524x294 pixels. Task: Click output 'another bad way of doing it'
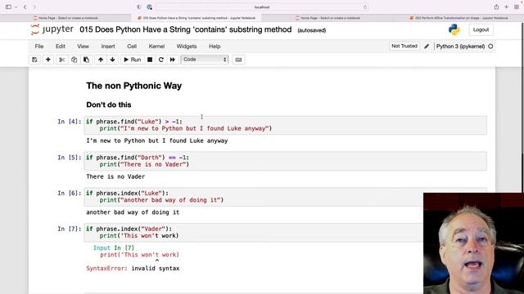click(x=133, y=212)
